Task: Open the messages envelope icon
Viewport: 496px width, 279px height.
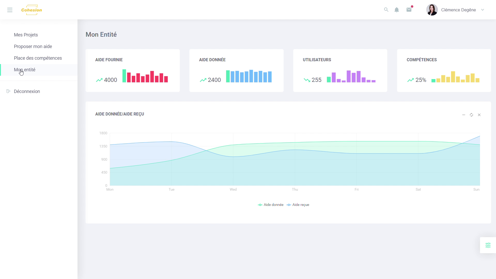Action: 409,10
